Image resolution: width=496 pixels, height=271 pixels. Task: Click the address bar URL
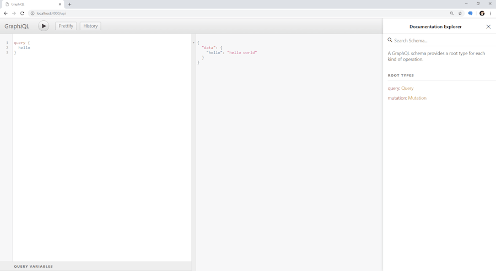(51, 13)
